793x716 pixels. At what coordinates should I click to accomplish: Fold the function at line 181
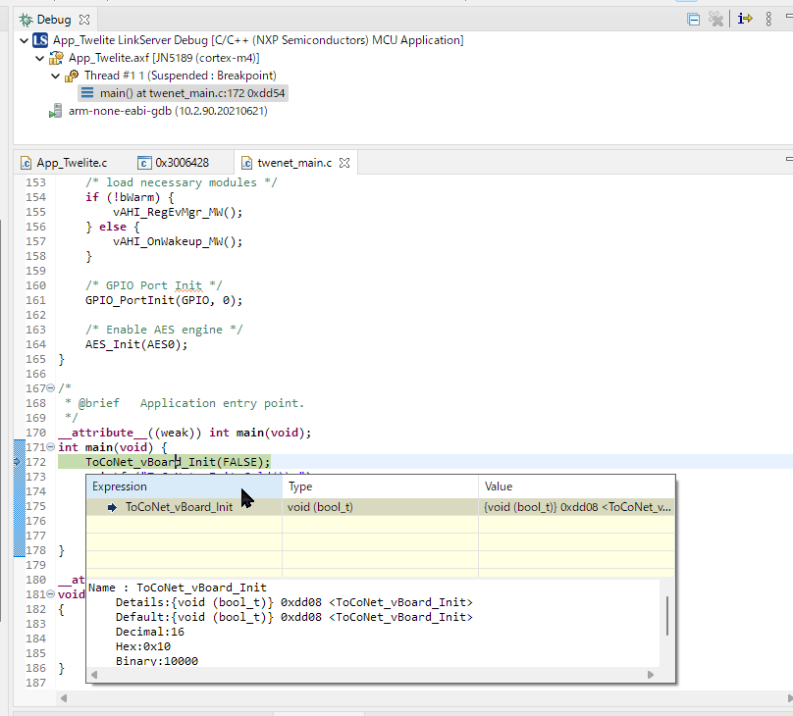[51, 594]
